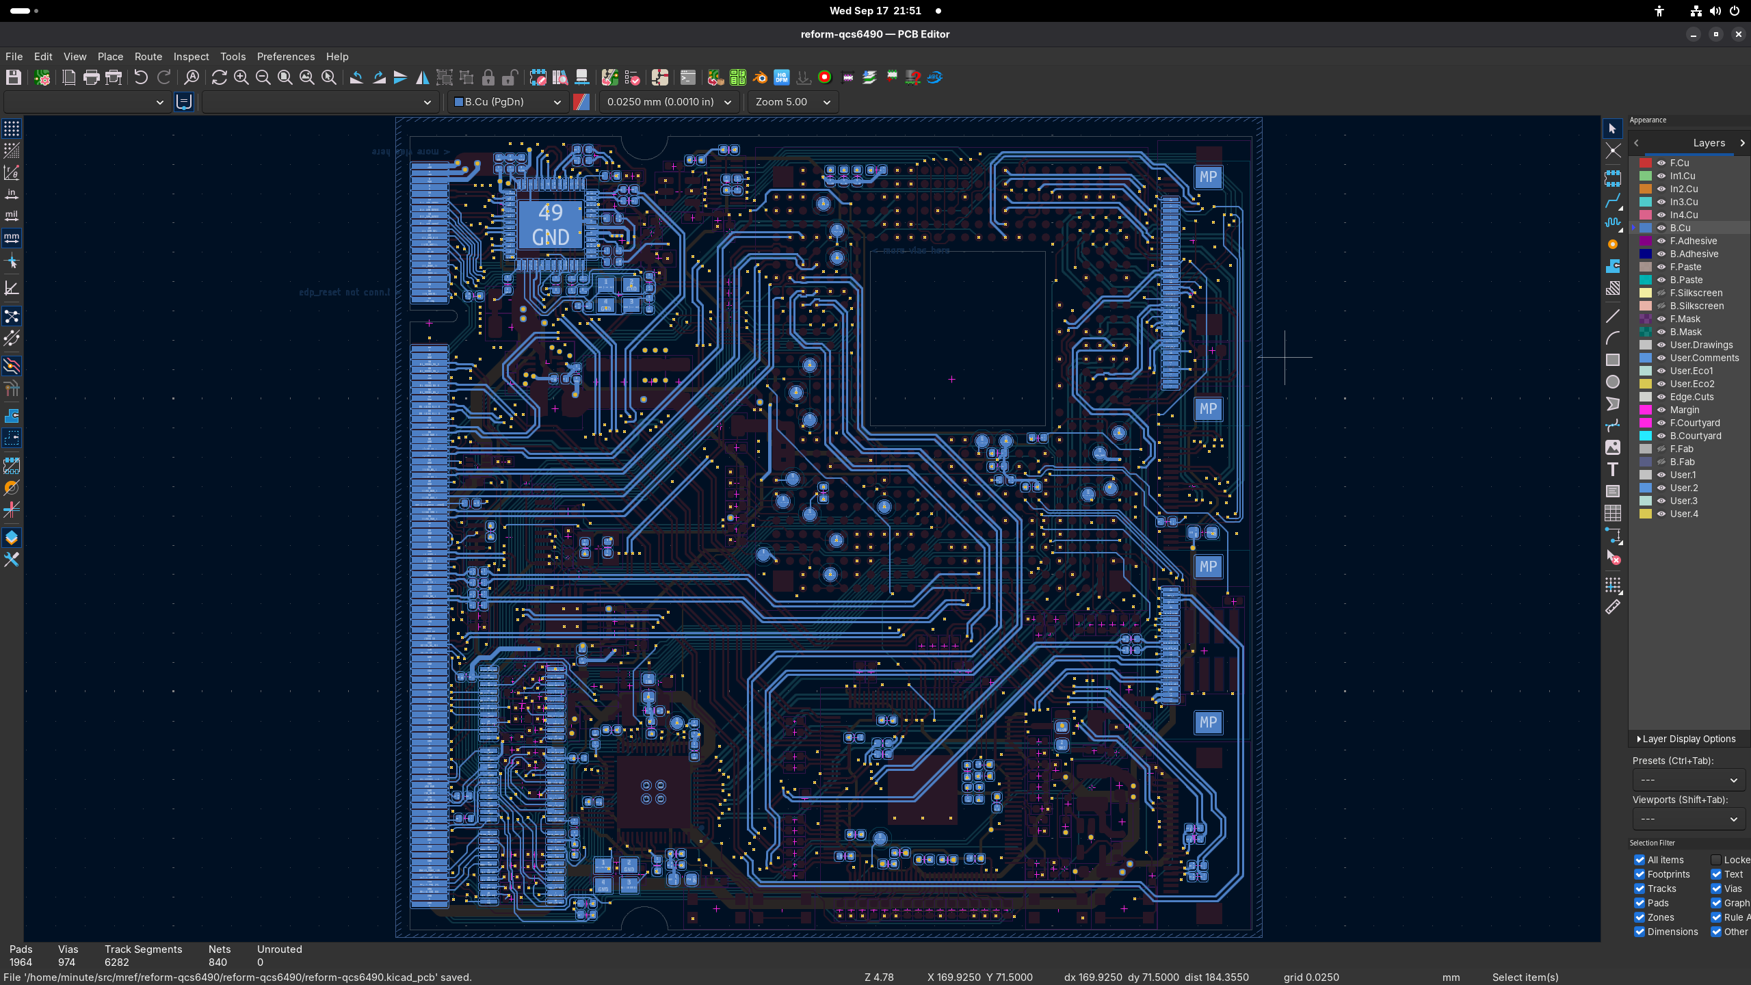The width and height of the screenshot is (1751, 985).
Task: Uncheck the Zones selection filter
Action: pos(1640,917)
